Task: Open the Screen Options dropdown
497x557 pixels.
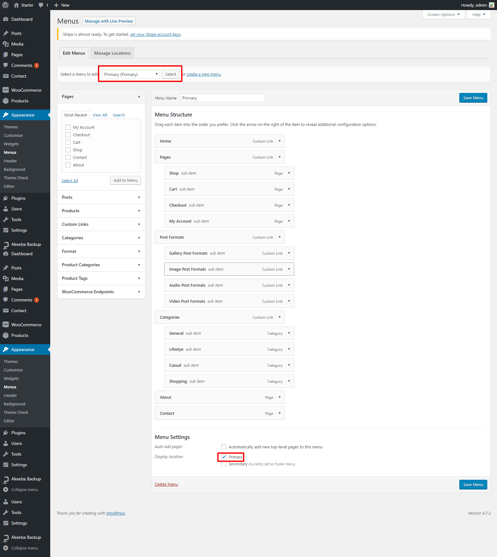Action: pyautogui.click(x=443, y=14)
